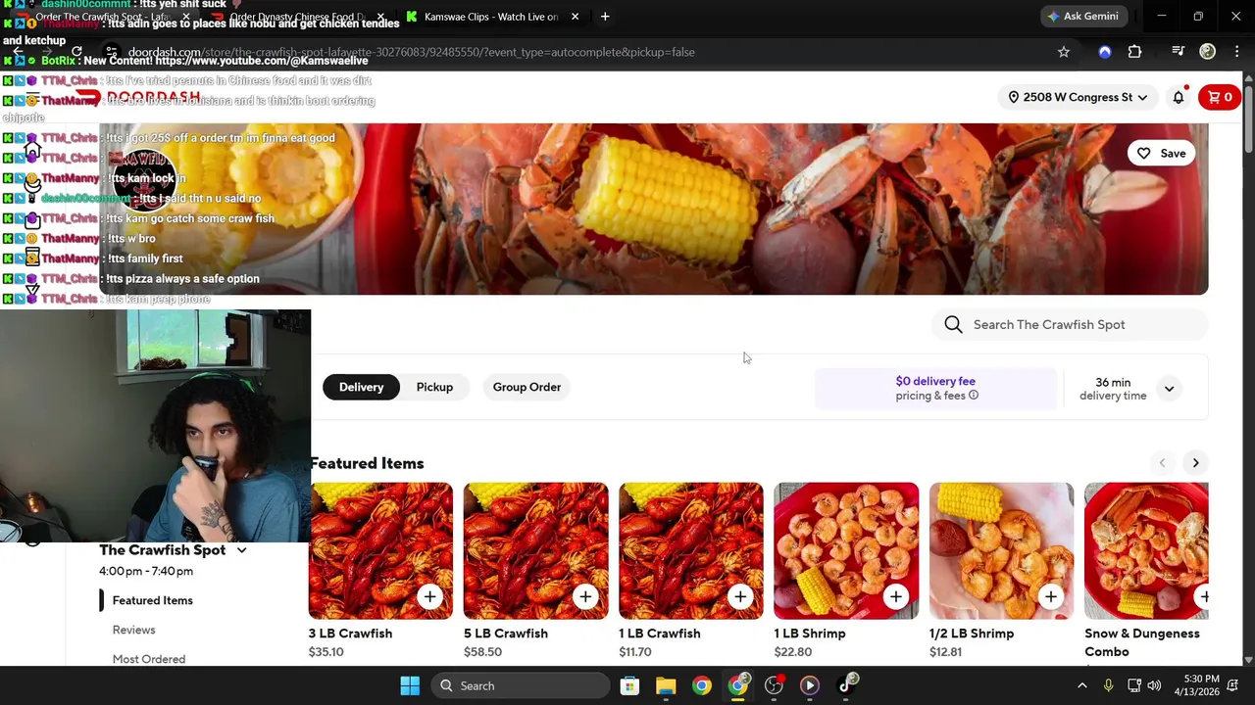
Task: Click the heart Save button on banner
Action: pos(1161,153)
